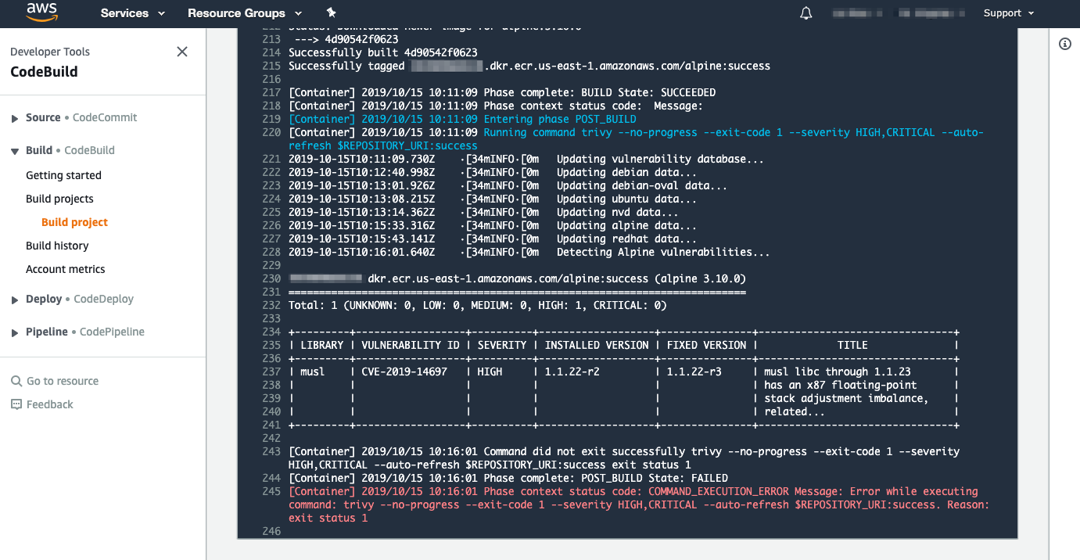Screen dimensions: 1080x560
Task: Click the 'Updating vulnerability database...' line
Action: [x=526, y=159]
